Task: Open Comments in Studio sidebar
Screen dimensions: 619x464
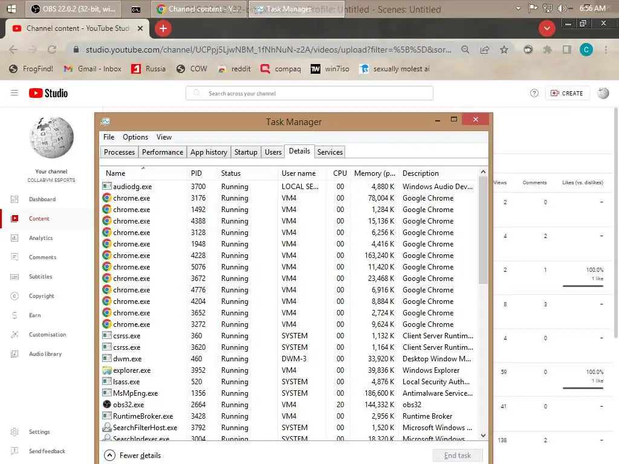Action: coord(43,257)
